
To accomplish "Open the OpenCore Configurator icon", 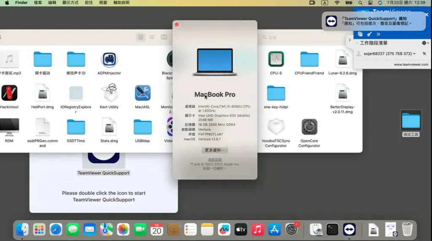I will pyautogui.click(x=309, y=127).
